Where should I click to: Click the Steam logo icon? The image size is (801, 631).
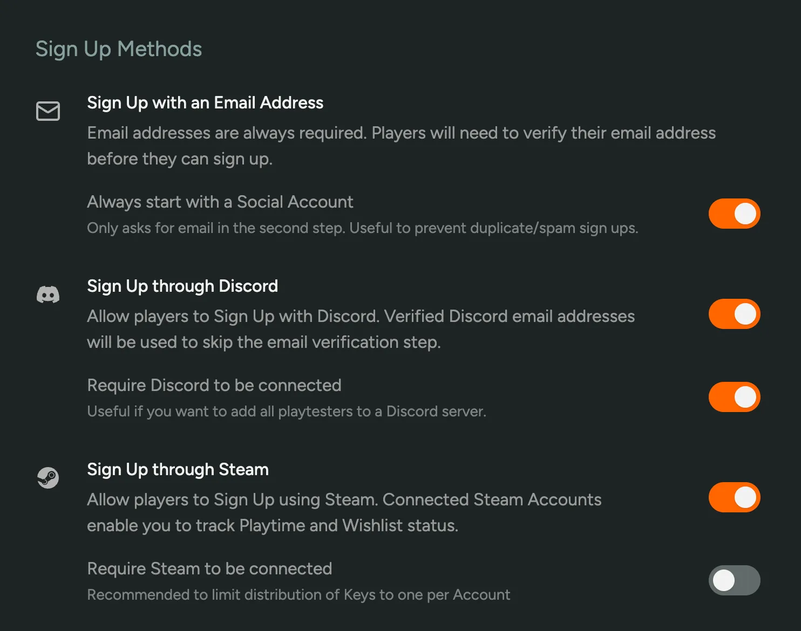click(x=47, y=478)
